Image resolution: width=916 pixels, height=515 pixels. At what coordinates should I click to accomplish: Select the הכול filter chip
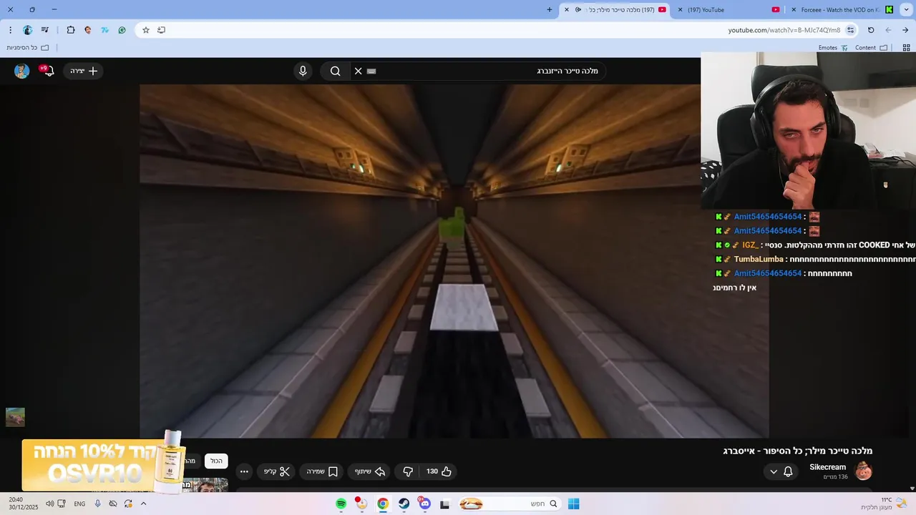tap(216, 461)
